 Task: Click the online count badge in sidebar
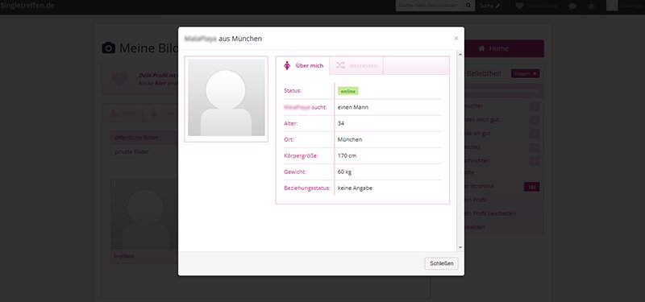point(532,187)
